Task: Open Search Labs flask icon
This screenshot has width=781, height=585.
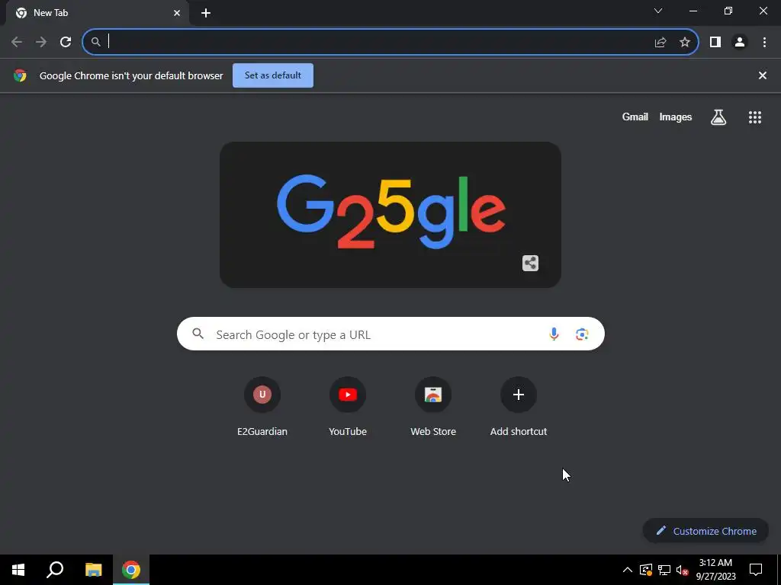Action: pyautogui.click(x=718, y=117)
